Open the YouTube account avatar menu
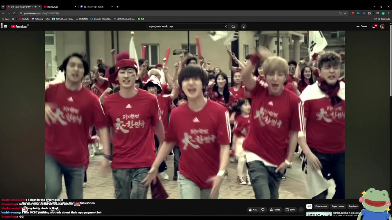The image size is (392, 220). (x=383, y=26)
